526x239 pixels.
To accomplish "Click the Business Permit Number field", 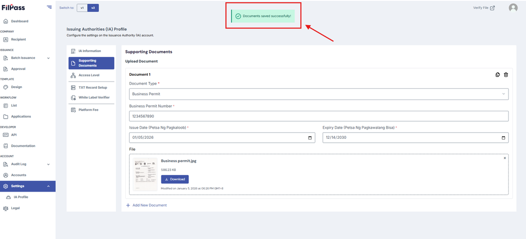I will [319, 116].
